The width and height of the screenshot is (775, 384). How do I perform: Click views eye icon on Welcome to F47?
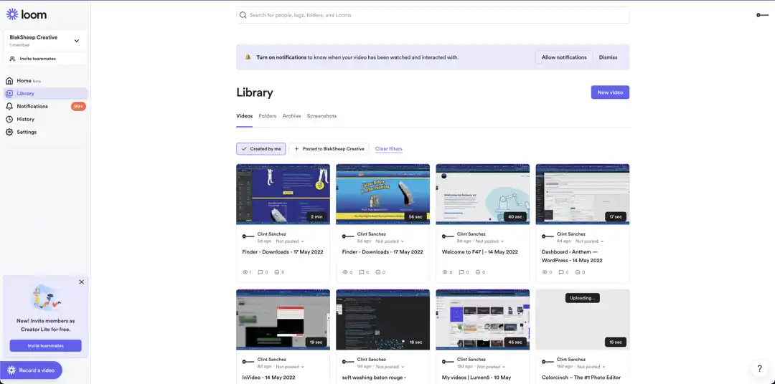pos(445,272)
